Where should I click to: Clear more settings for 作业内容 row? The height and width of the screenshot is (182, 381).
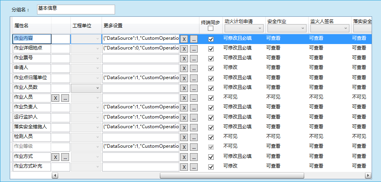tap(184, 39)
